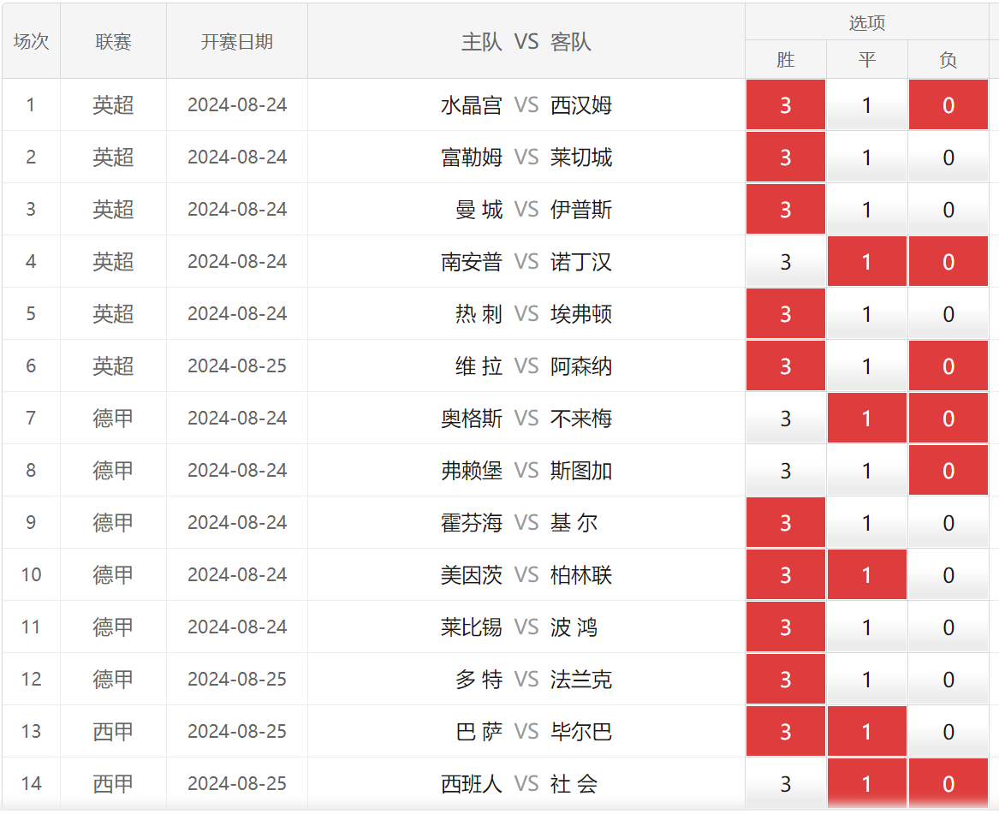The image size is (999, 814).
Task: Select draw option 1 for 热刺 vs 埃弗顿
Action: [x=866, y=313]
